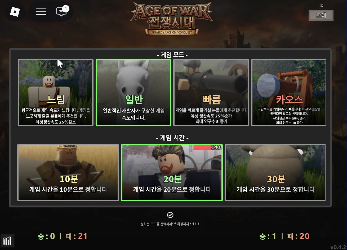Image resolution: width=347 pixels, height=250 pixels.
Task: Click the 그래 button
Action: (x=321, y=15)
